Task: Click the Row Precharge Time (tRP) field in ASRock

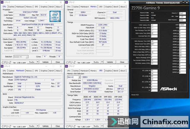Action: click(154, 31)
